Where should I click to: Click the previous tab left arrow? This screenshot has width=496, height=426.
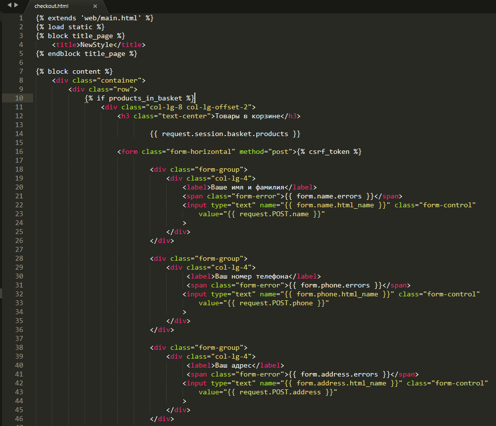9,5
